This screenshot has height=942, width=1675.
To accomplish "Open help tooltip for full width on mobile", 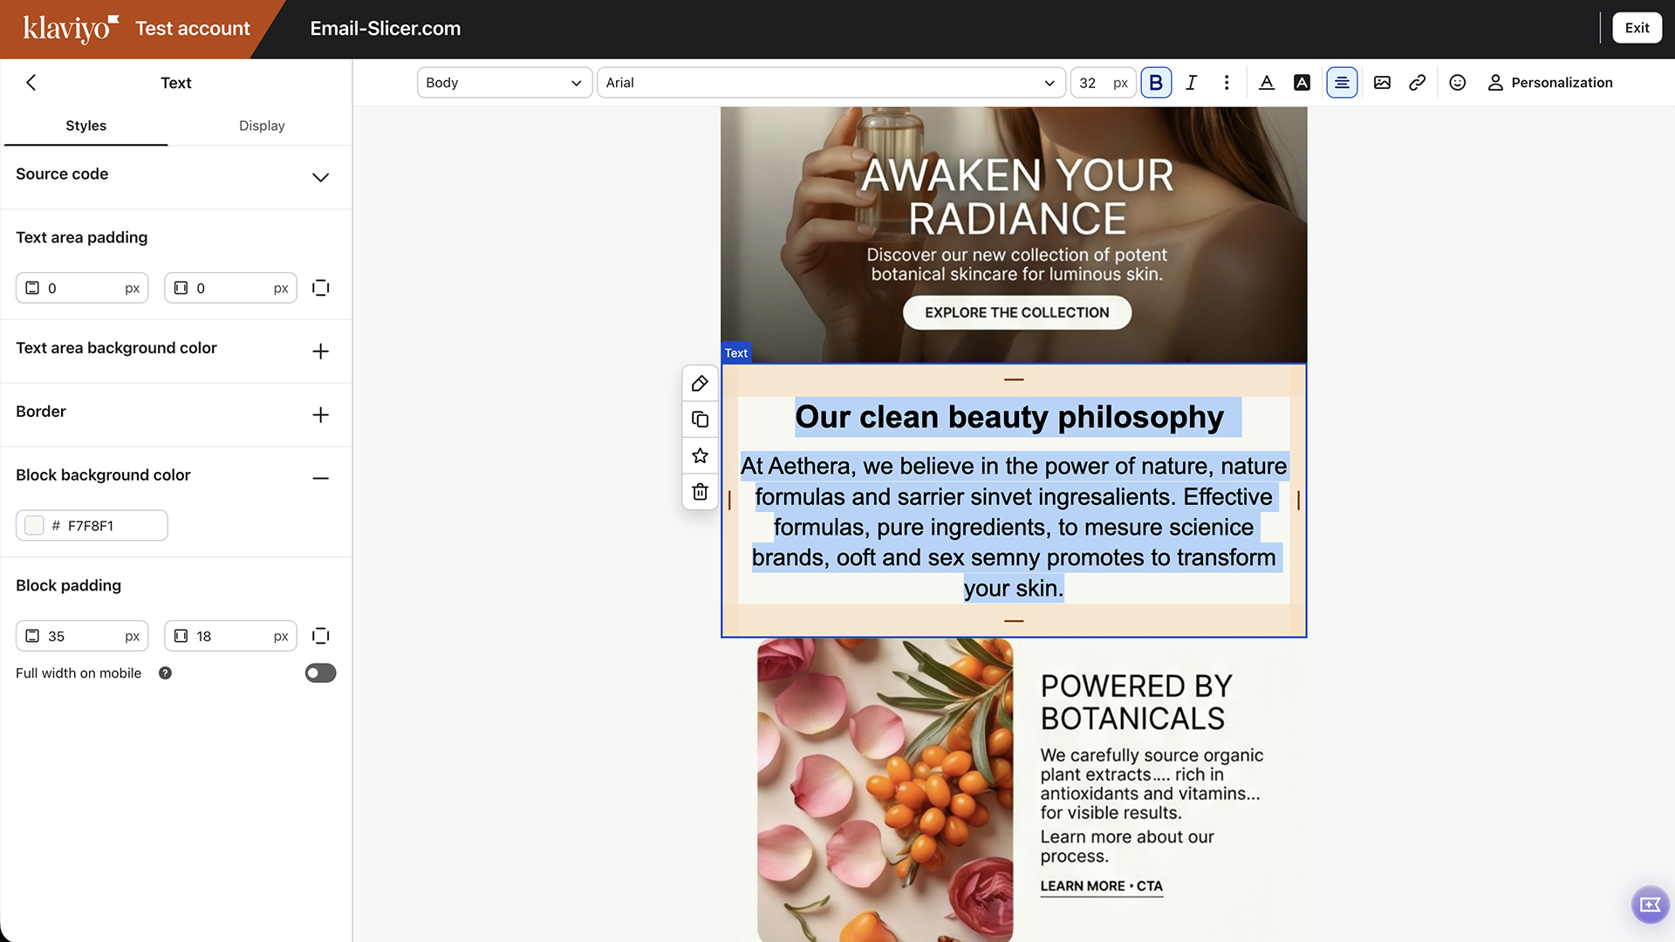I will pyautogui.click(x=165, y=673).
